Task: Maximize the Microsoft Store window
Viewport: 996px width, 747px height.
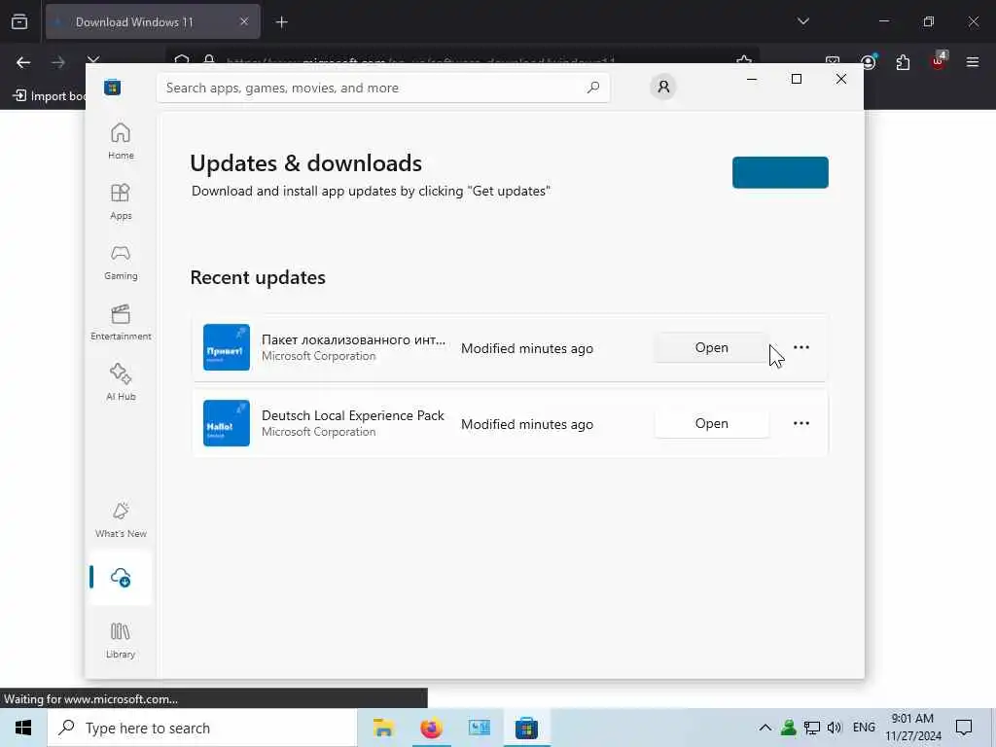Action: pos(796,79)
